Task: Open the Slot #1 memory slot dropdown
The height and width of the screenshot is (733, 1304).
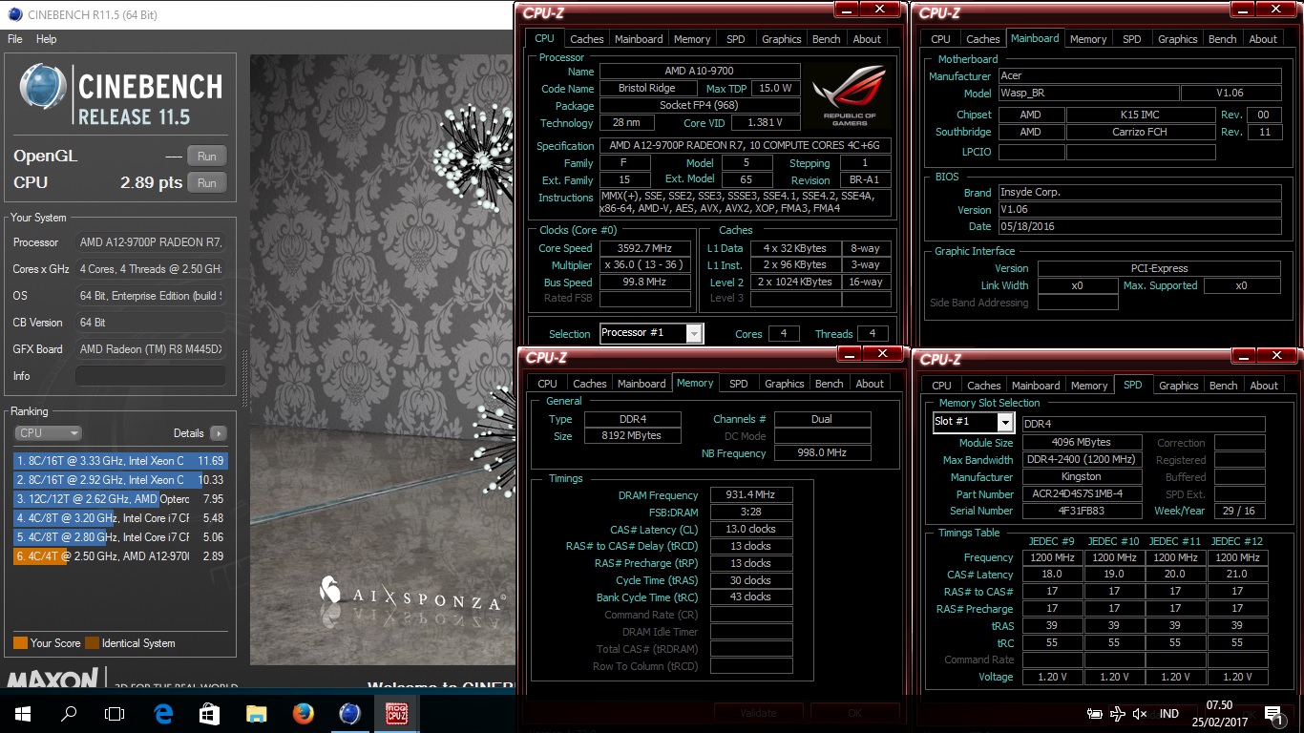Action: pos(1005,422)
